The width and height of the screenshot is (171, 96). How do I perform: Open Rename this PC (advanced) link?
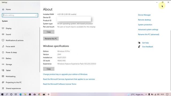(x=149, y=34)
